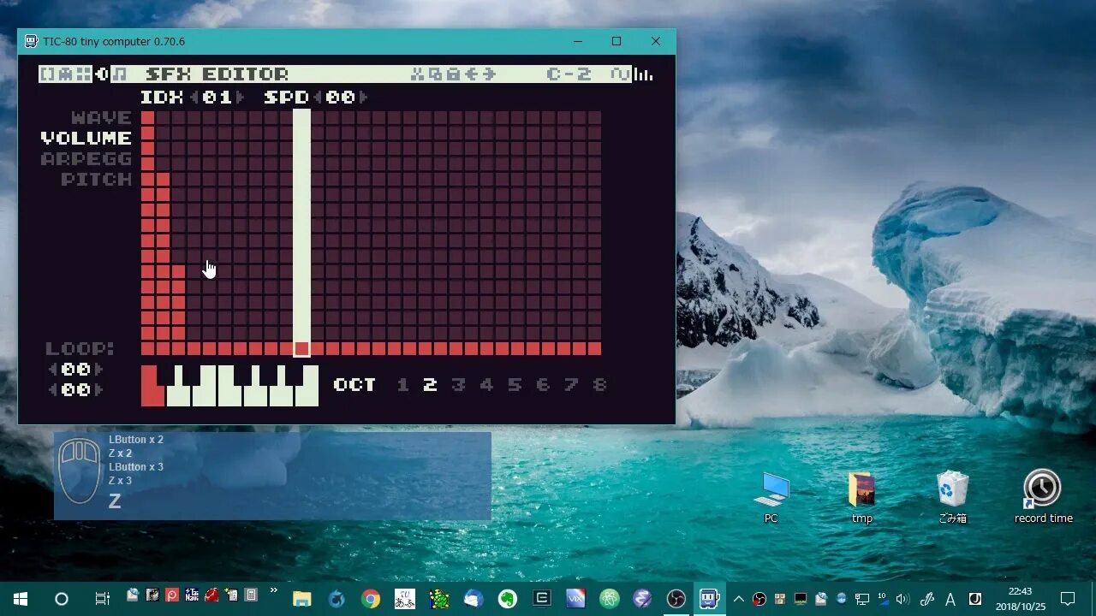Show hidden tray icons chevron

click(739, 599)
